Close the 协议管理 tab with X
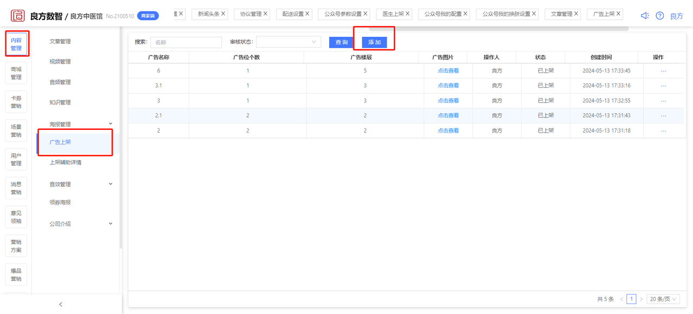This screenshot has height=314, width=693. tap(265, 14)
